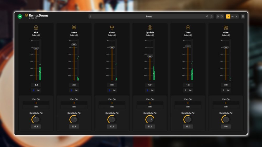The width and height of the screenshot is (262, 147).
Task: Solo the Snare channel
Action: (x=72, y=91)
